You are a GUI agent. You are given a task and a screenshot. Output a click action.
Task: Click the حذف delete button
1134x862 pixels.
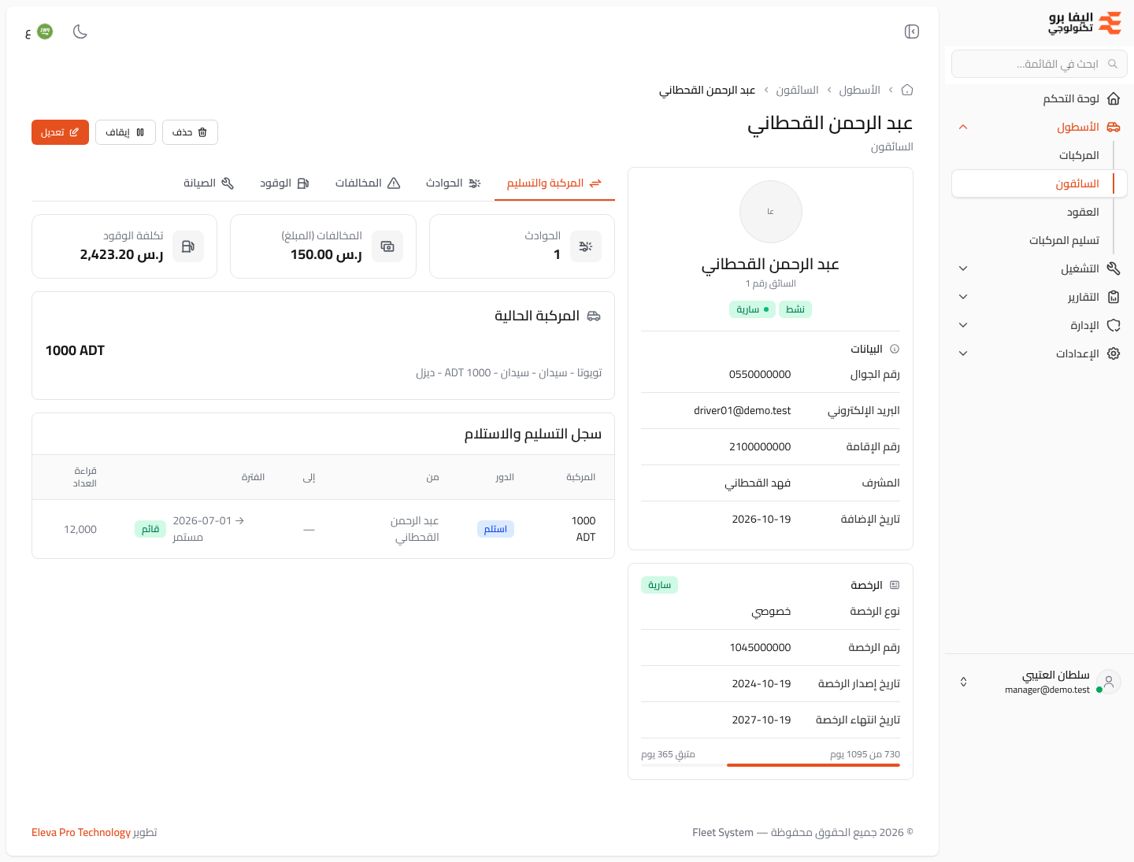pos(190,132)
